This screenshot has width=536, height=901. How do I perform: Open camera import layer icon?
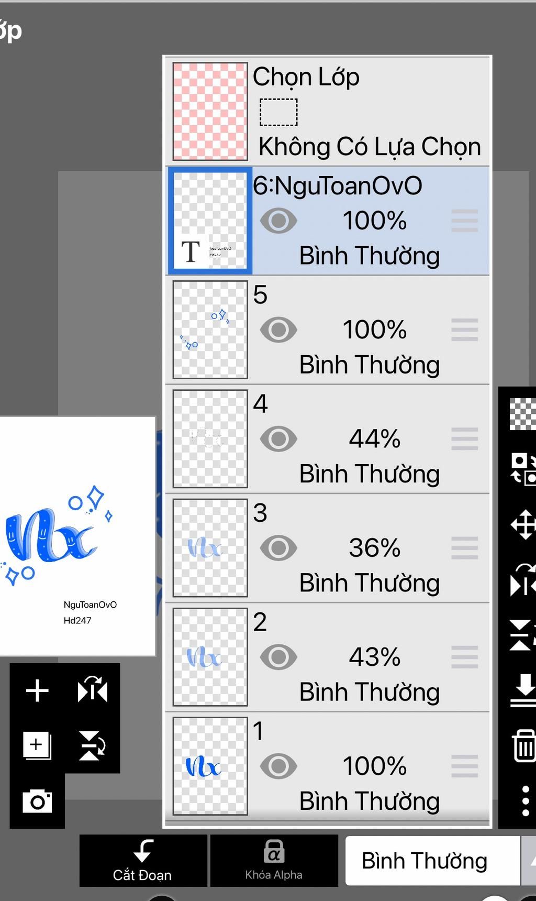(x=37, y=801)
